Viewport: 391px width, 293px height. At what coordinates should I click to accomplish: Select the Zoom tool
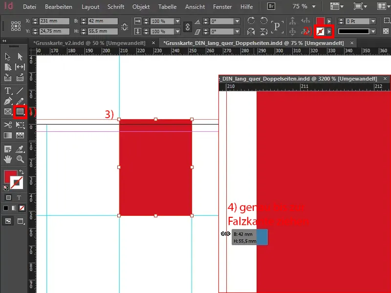click(20, 159)
